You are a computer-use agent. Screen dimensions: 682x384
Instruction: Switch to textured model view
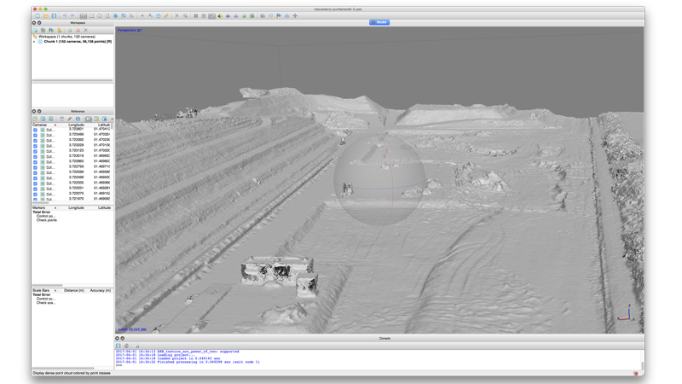(244, 15)
